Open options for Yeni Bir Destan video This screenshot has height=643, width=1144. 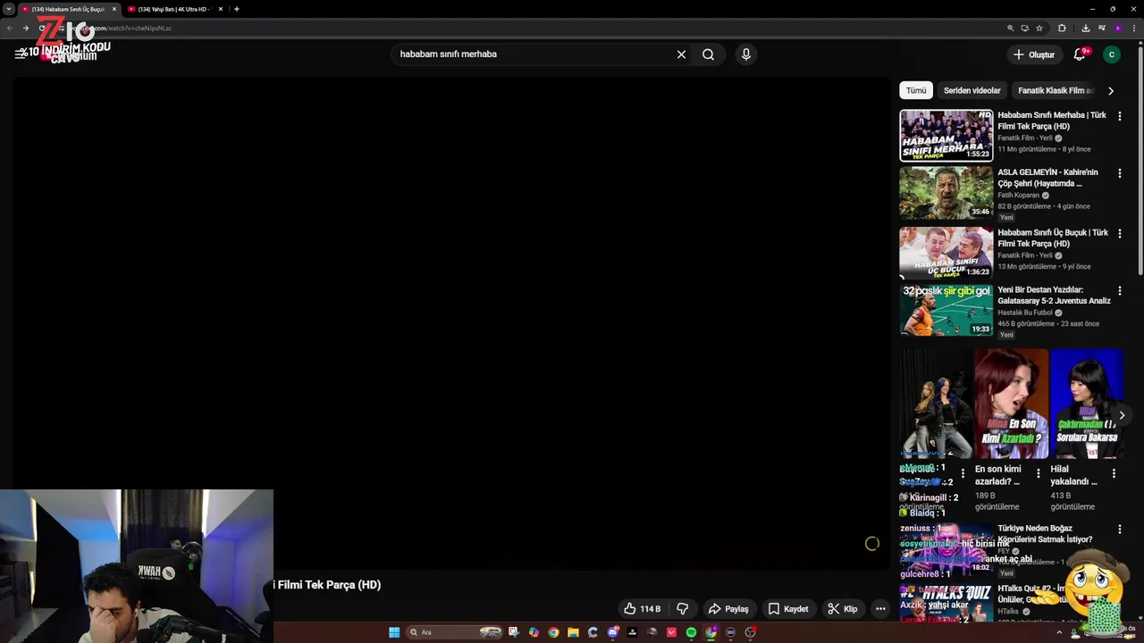[1120, 290]
